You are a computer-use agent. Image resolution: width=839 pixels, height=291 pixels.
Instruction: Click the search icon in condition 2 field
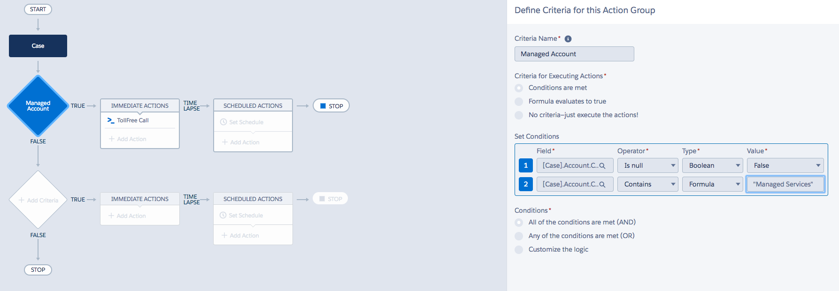(602, 184)
